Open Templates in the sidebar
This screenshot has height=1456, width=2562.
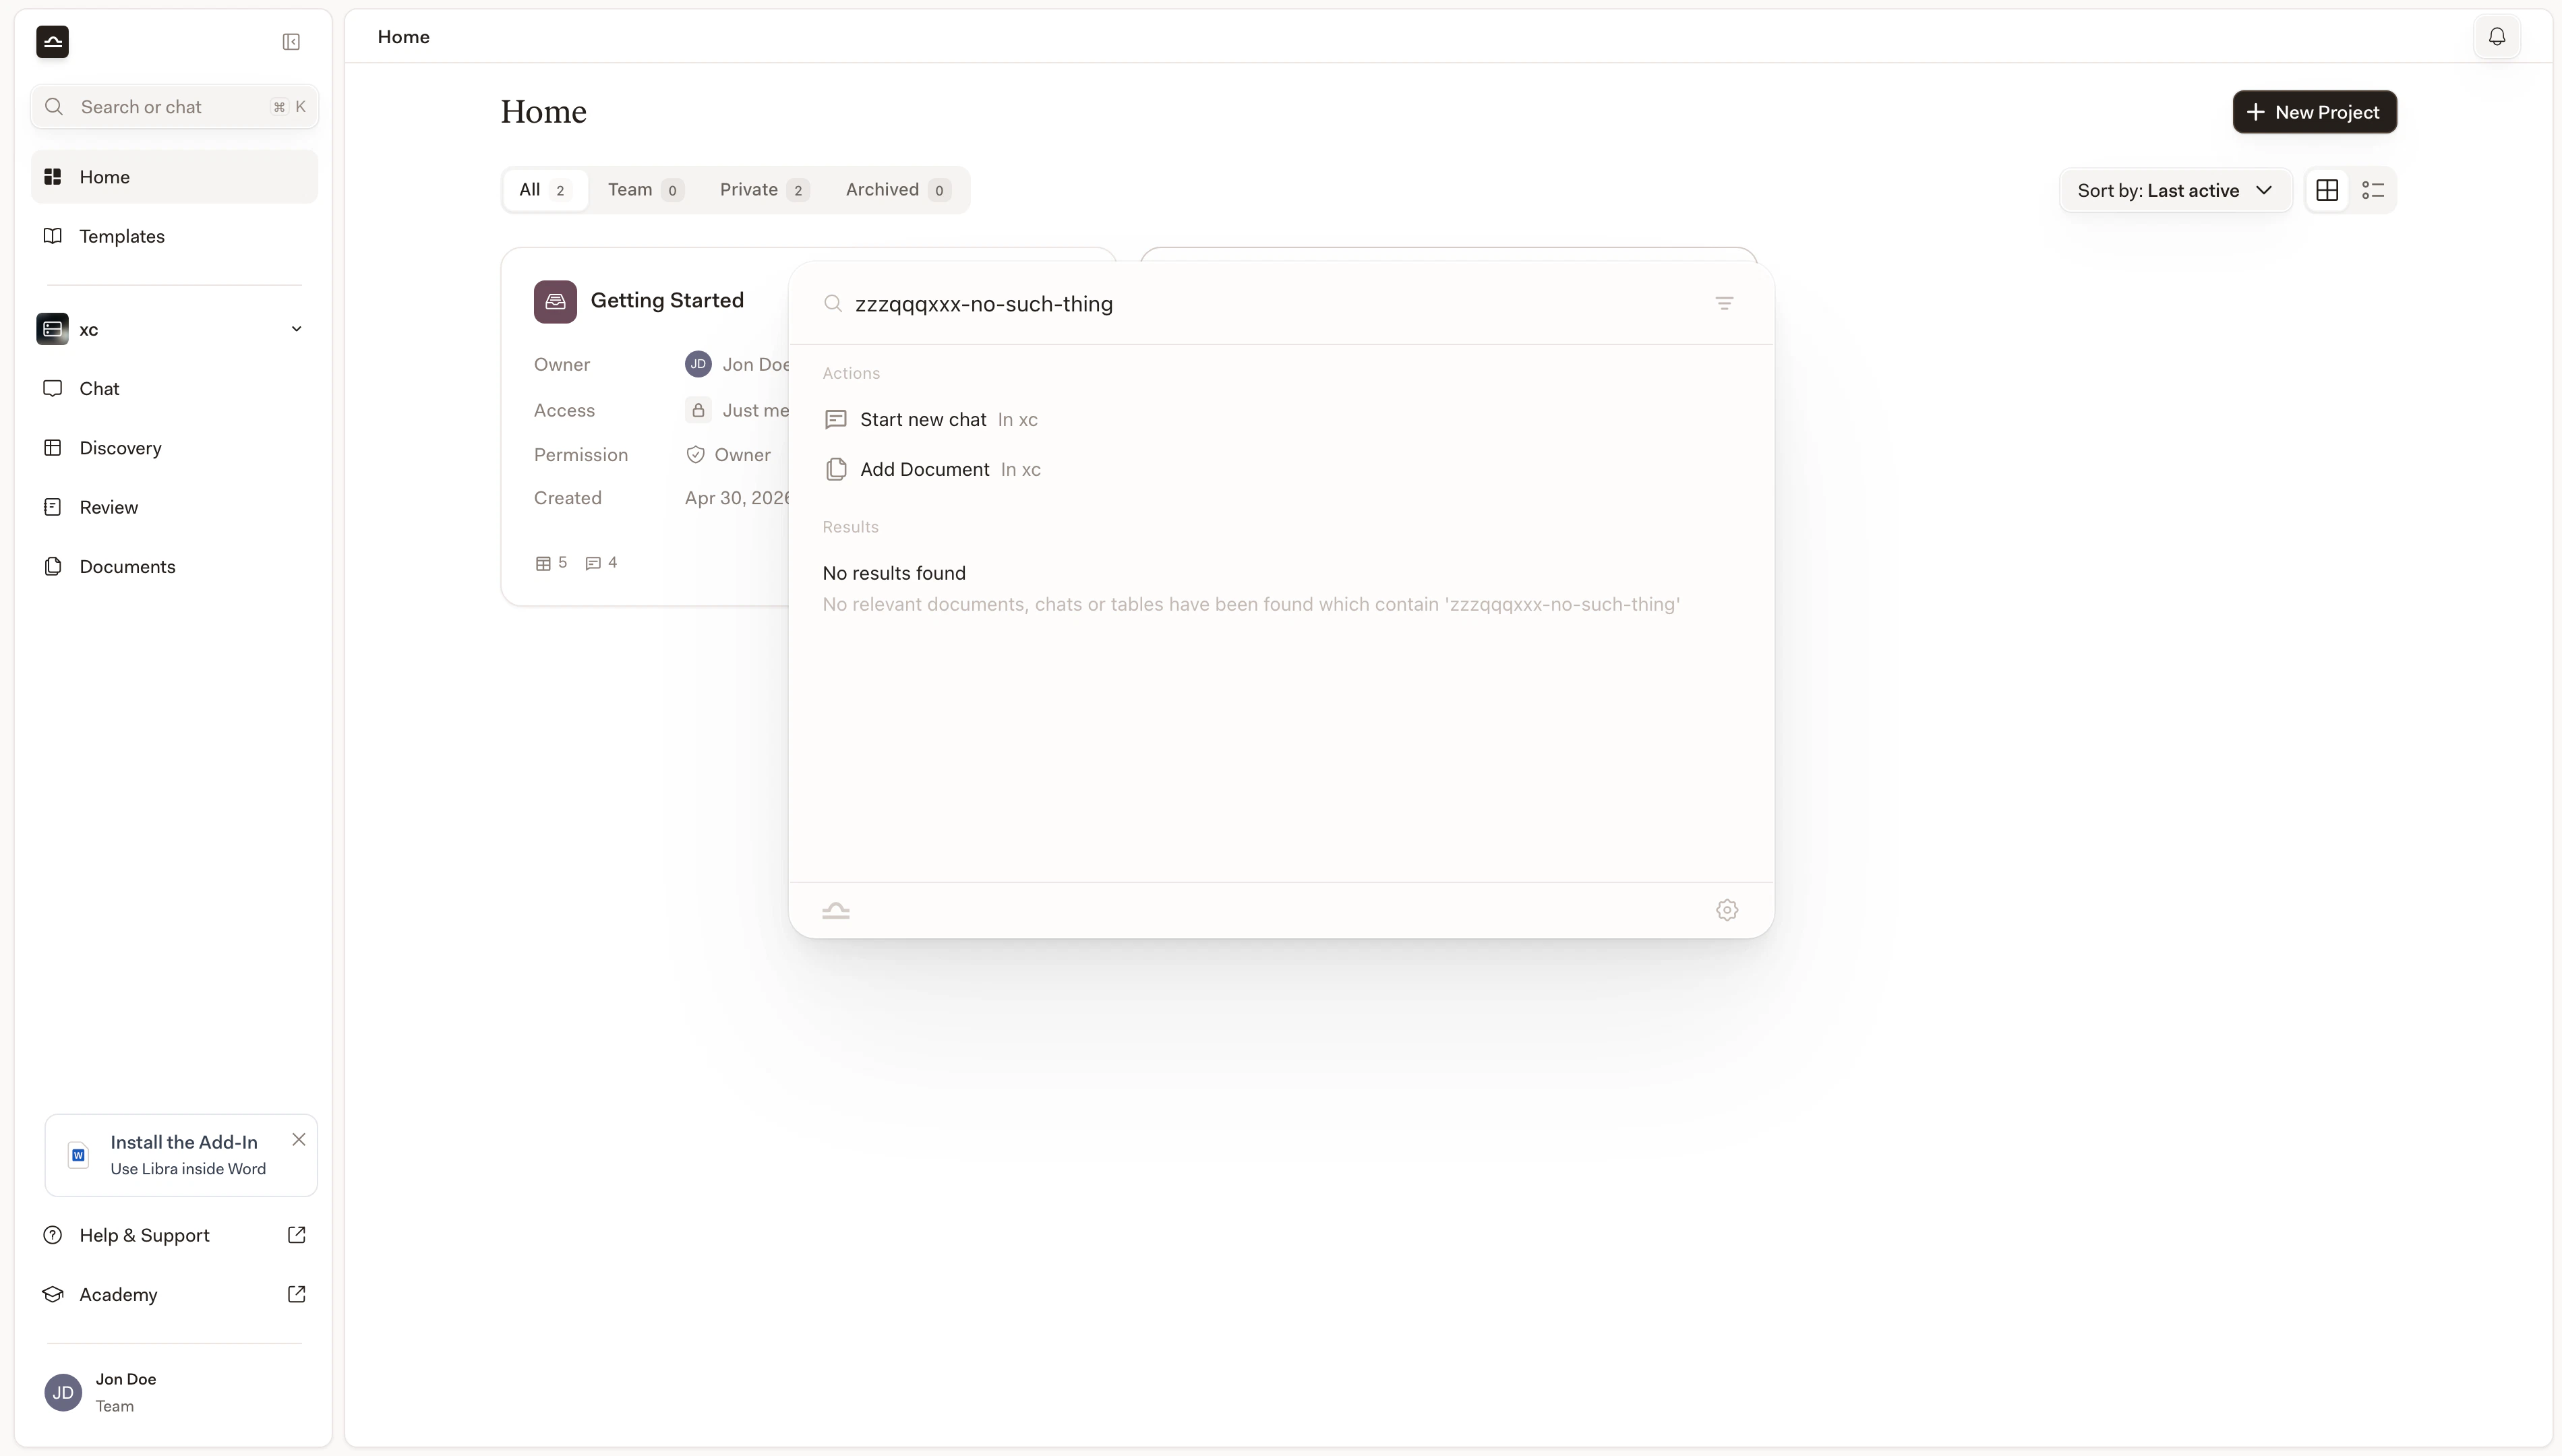click(x=174, y=236)
